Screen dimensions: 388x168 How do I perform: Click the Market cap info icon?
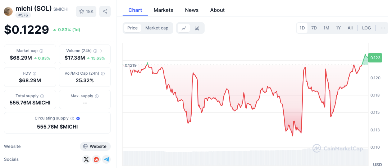click(x=41, y=51)
